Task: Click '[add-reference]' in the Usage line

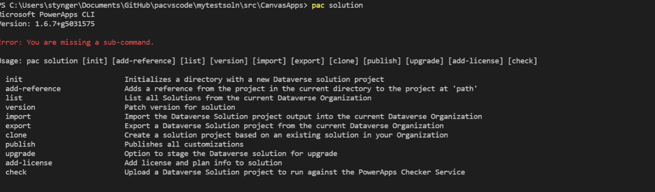Action: click(x=144, y=61)
